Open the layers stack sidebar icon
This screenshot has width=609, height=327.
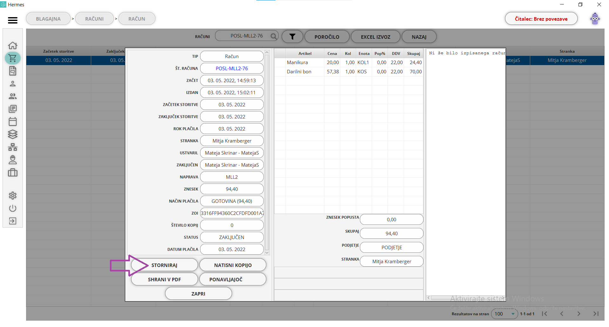click(x=13, y=134)
